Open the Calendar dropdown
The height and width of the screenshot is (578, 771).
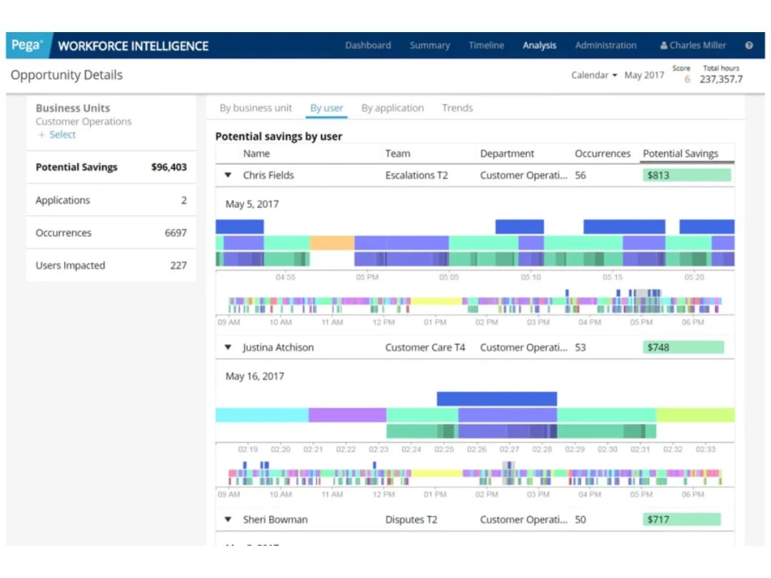(x=594, y=75)
